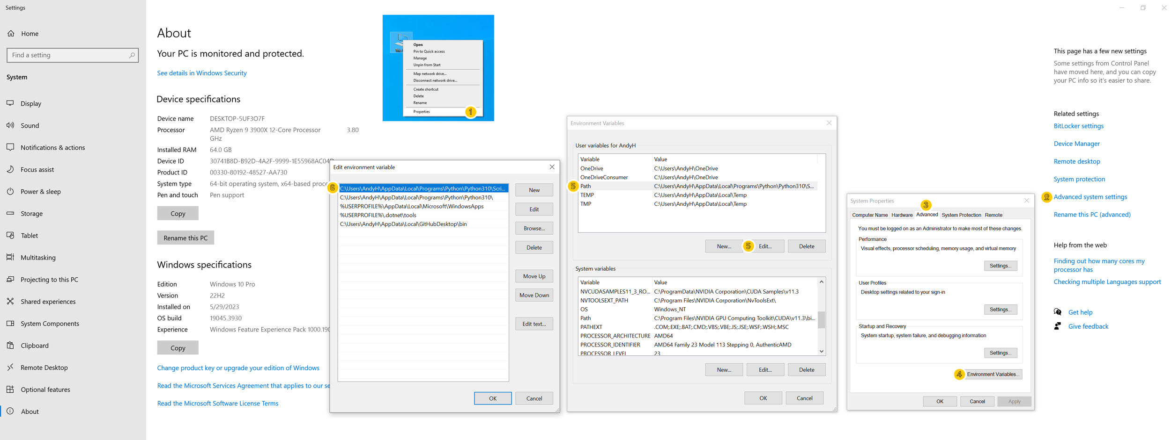Click System variables list scrollbar thumb

(821, 320)
